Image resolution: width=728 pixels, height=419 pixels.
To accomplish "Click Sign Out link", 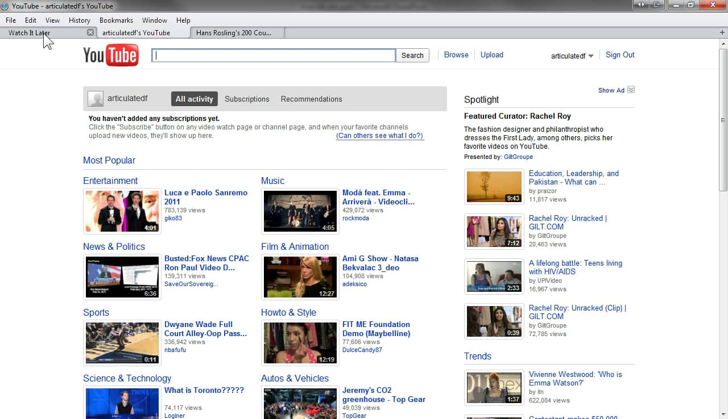I will point(620,55).
